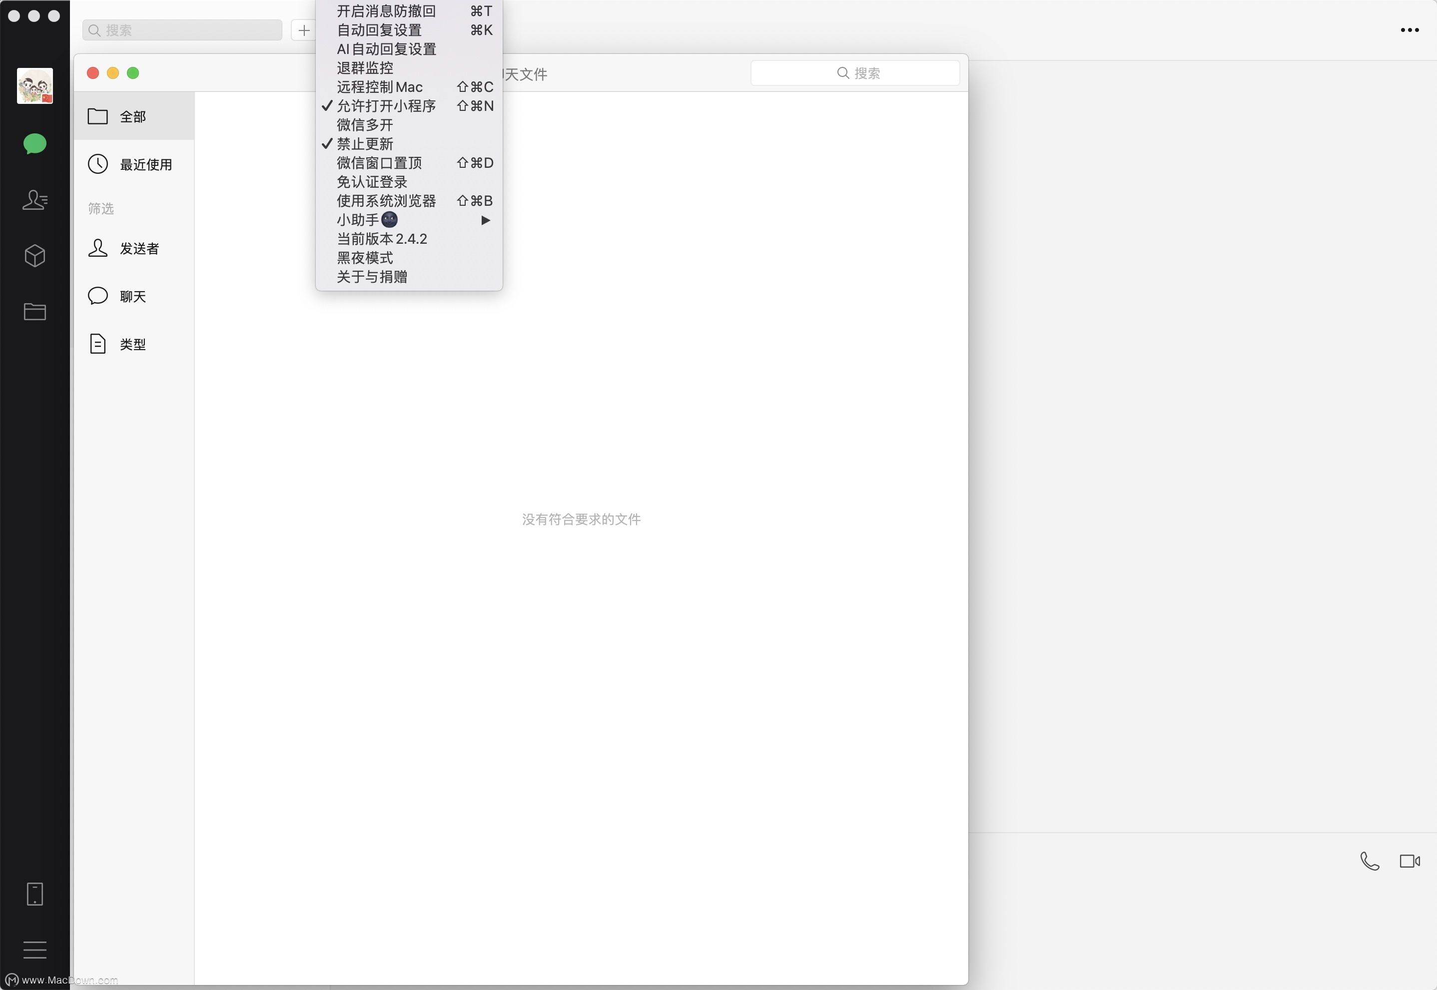Viewport: 1437px width, 990px height.
Task: Open the files folder icon in sidebar
Action: pyautogui.click(x=35, y=311)
